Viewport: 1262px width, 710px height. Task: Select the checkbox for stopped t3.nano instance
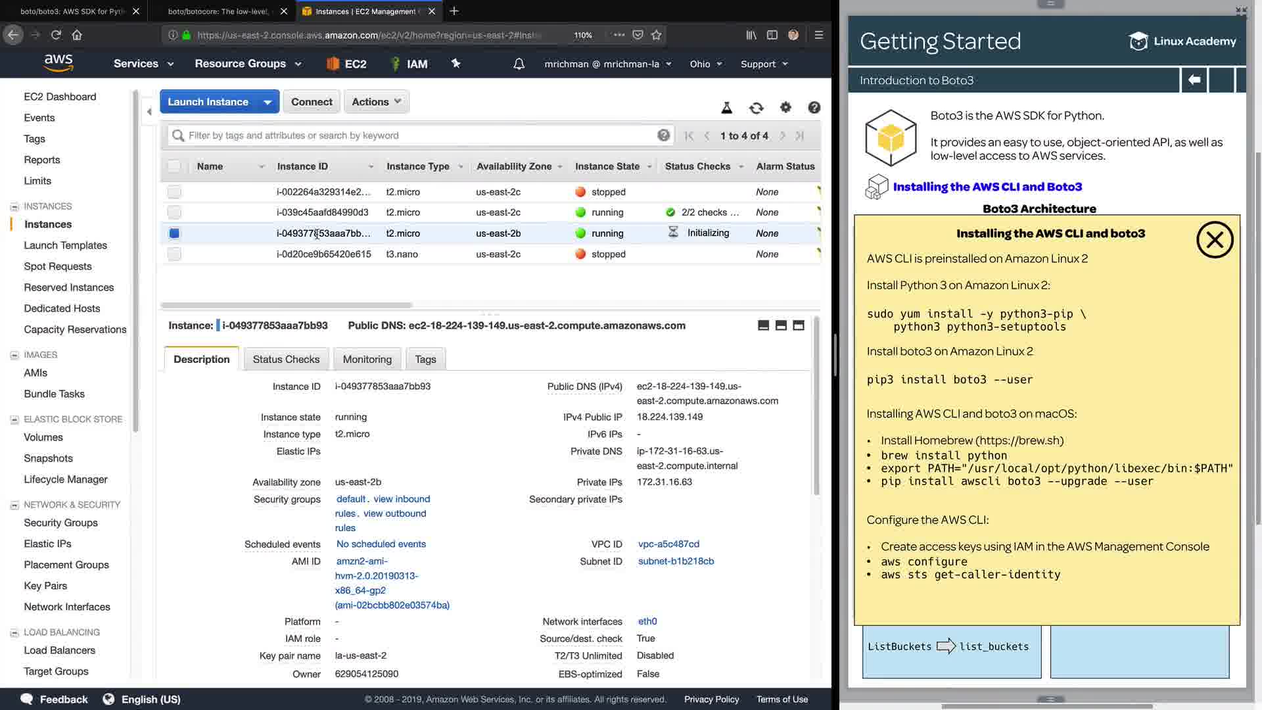tap(174, 254)
